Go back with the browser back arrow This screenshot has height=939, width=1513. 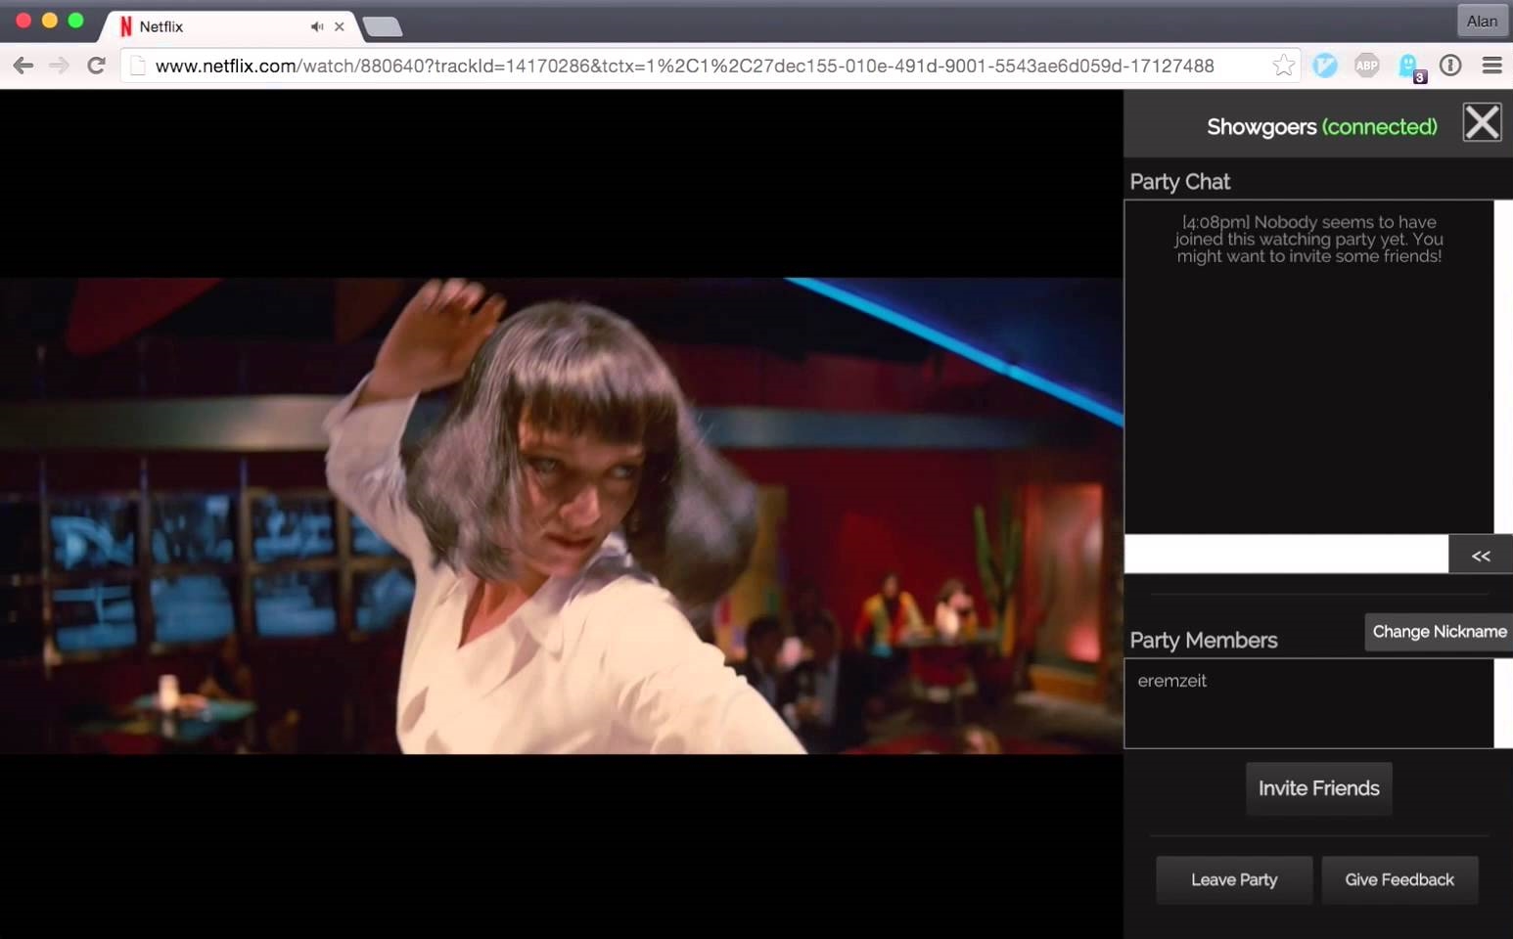[x=23, y=66]
